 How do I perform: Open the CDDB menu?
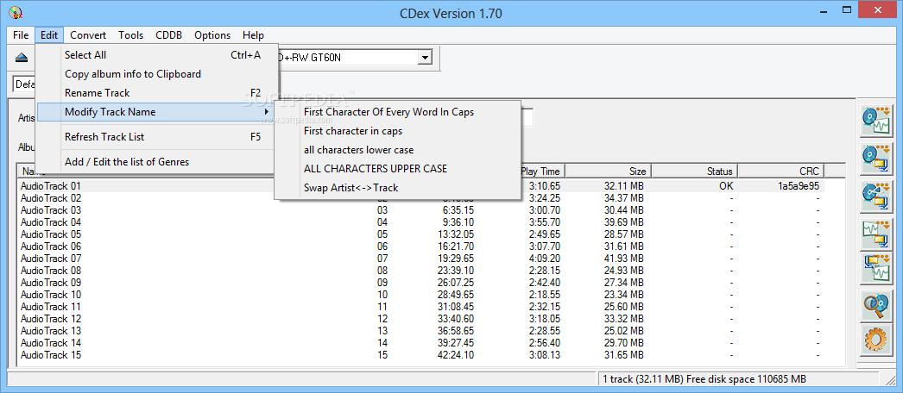[168, 35]
